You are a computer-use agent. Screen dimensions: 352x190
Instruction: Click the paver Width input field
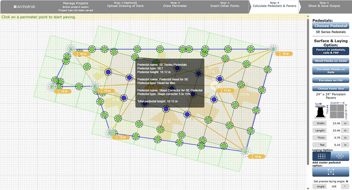(333, 123)
